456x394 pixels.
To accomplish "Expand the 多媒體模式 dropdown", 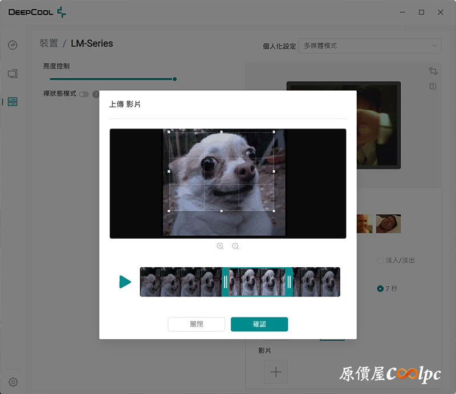I will [x=370, y=46].
